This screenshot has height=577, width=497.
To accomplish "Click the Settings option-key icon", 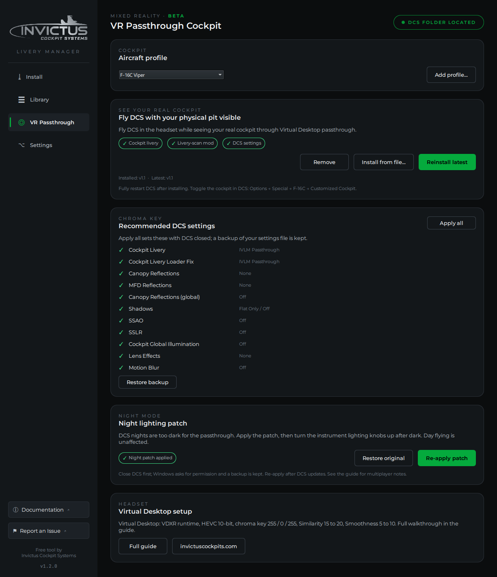I will (x=22, y=145).
